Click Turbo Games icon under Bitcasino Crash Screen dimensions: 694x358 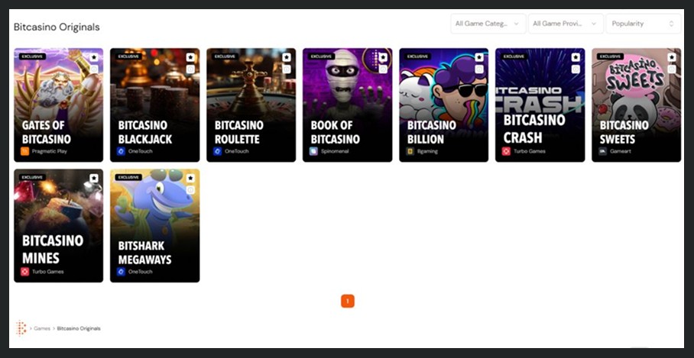[506, 151]
